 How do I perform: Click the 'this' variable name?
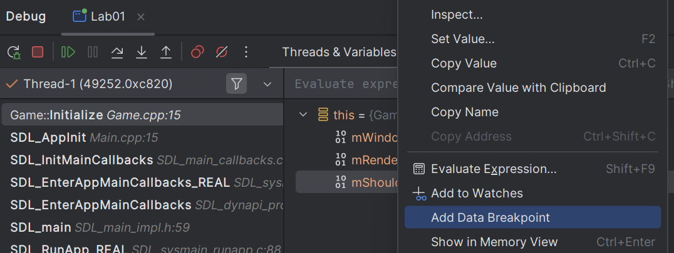(343, 115)
